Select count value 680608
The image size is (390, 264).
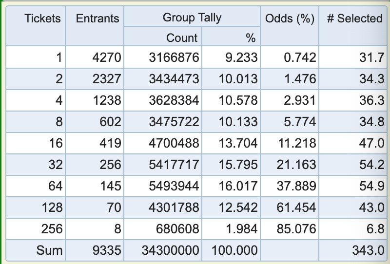click(x=177, y=229)
